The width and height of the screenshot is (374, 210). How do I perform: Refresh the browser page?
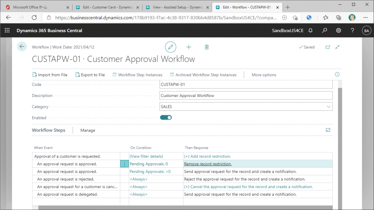(34, 17)
